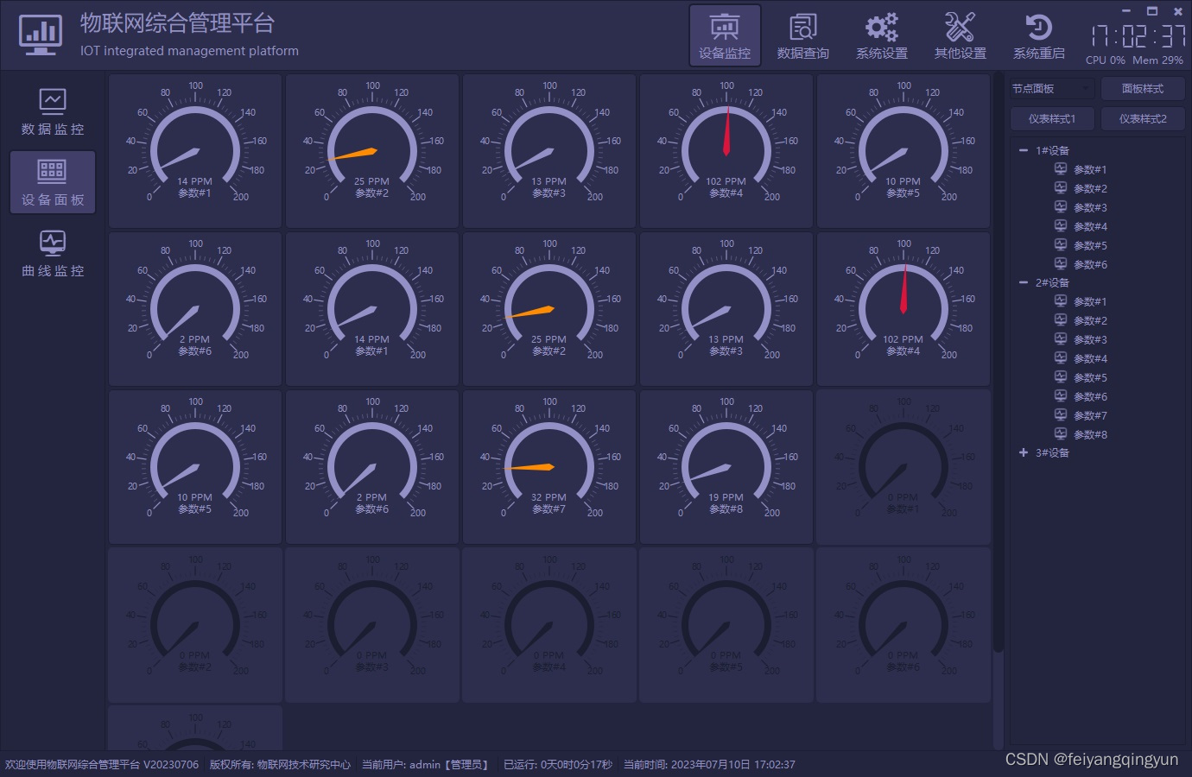This screenshot has width=1192, height=777.
Task: Click the monitor icon of 参数#3 under 1#设备
Action: 1061,207
